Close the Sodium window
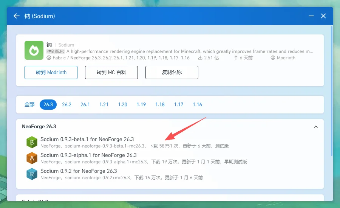Image resolution: width=340 pixels, height=208 pixels. tap(323, 16)
